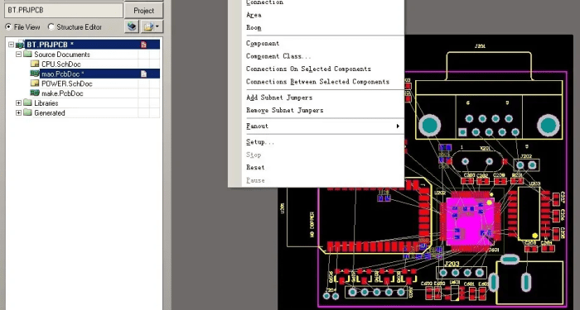Click the Source Documents folder label
Screen dimensions: 580x310
pos(62,55)
